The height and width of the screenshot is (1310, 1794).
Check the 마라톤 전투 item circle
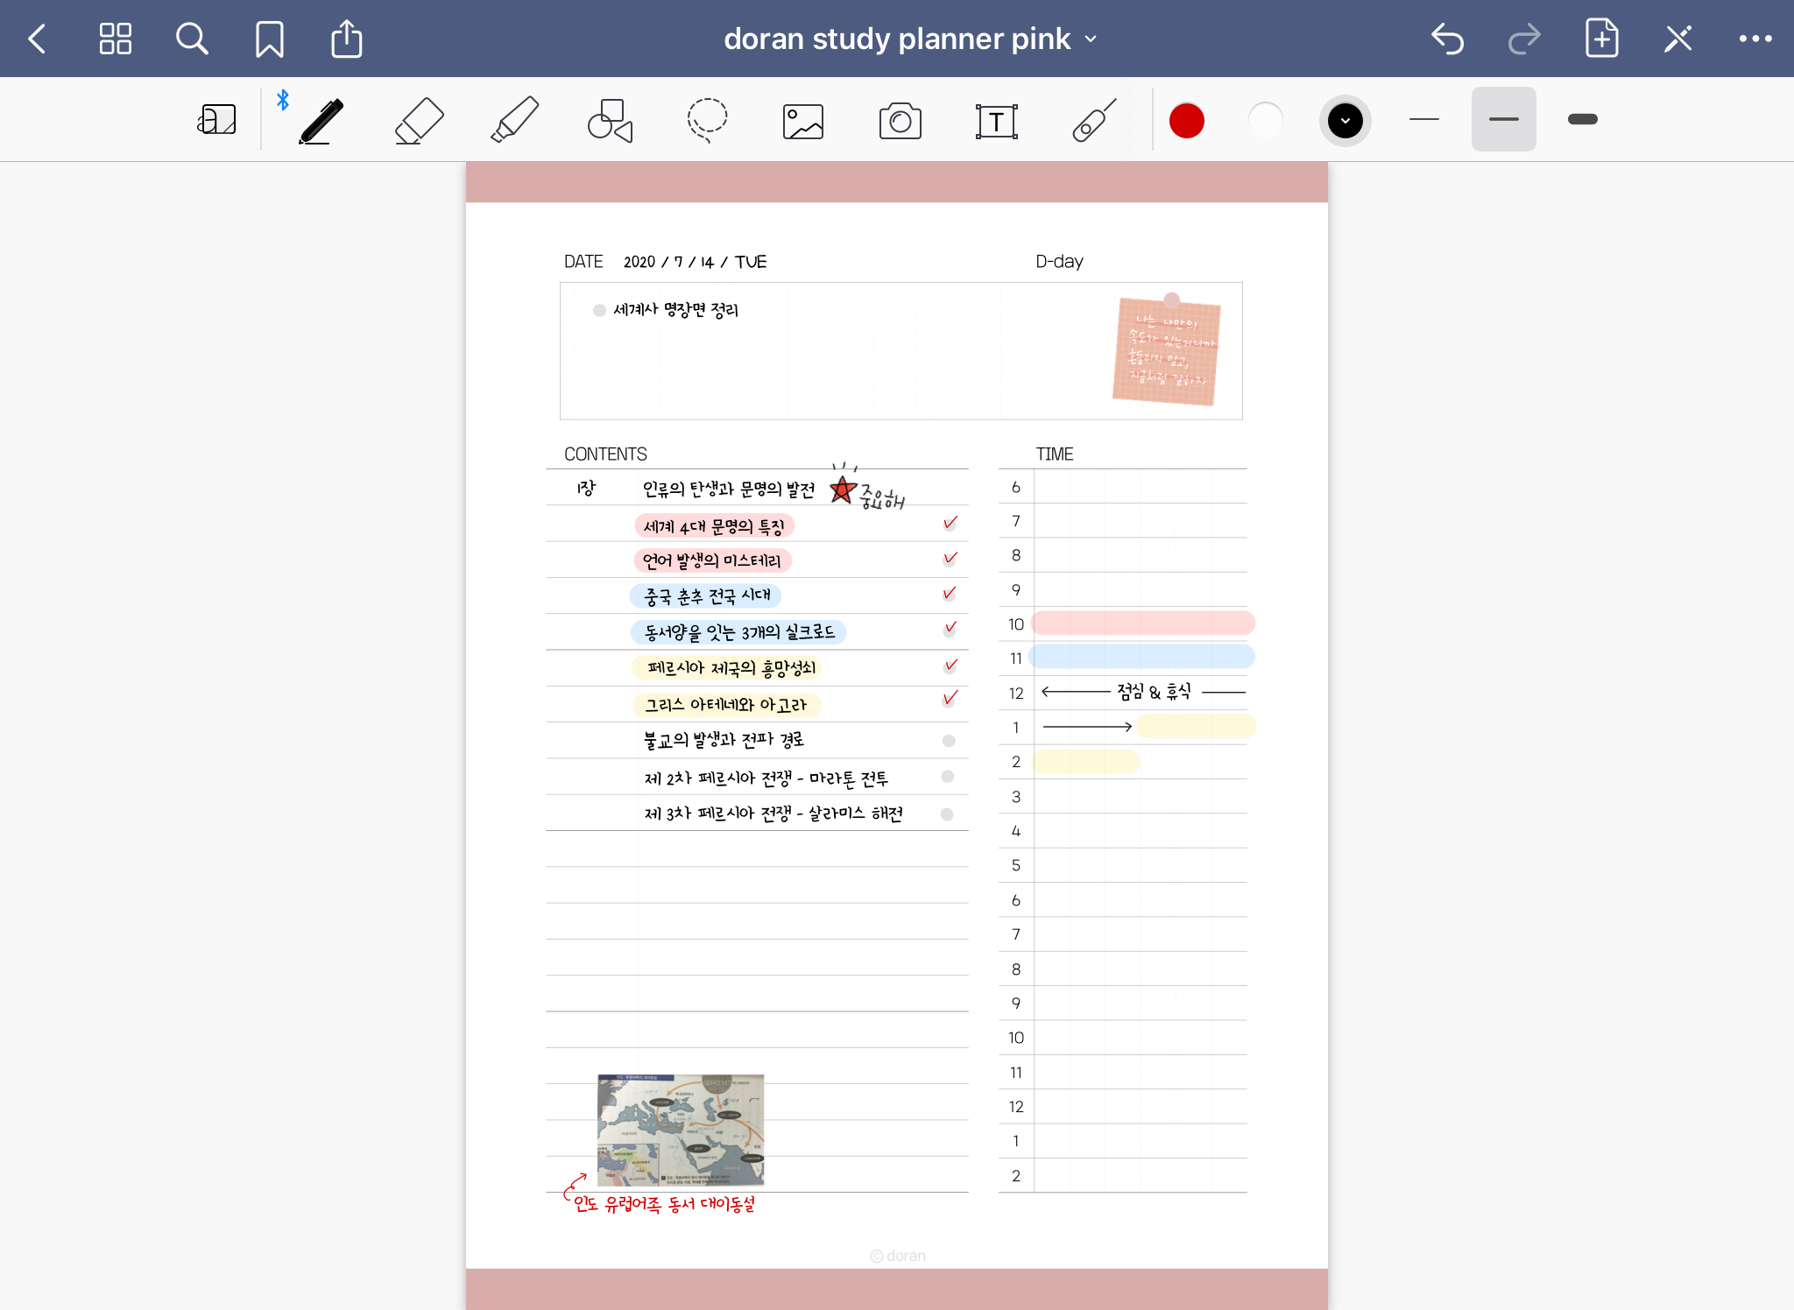(947, 777)
